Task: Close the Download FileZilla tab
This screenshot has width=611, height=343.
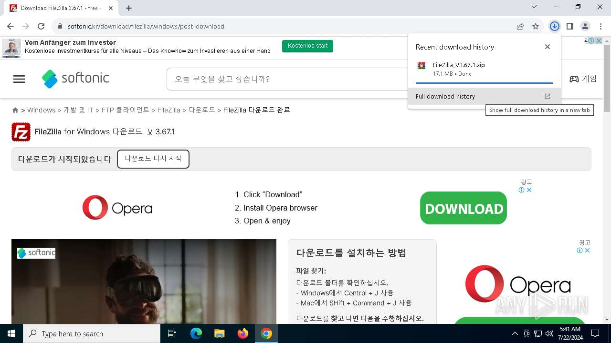Action: pyautogui.click(x=111, y=8)
